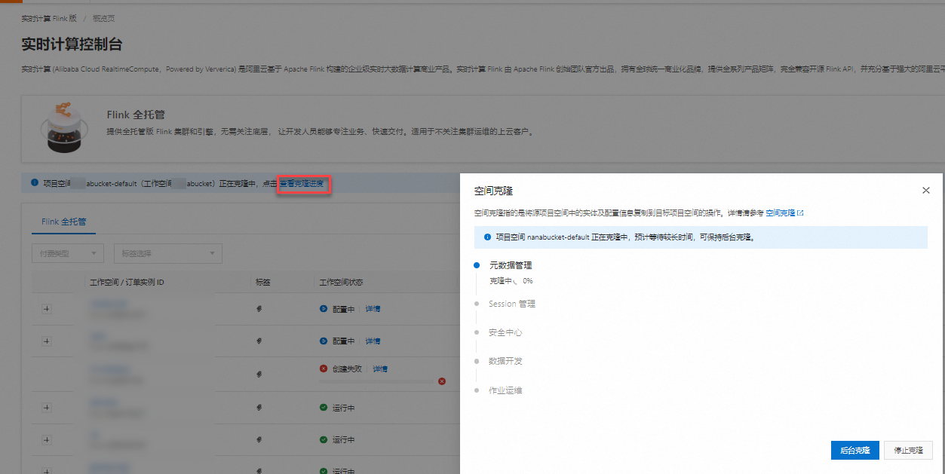The image size is (945, 474).
Task: Click the red X icon ending the failed progress bar
Action: coord(442,381)
